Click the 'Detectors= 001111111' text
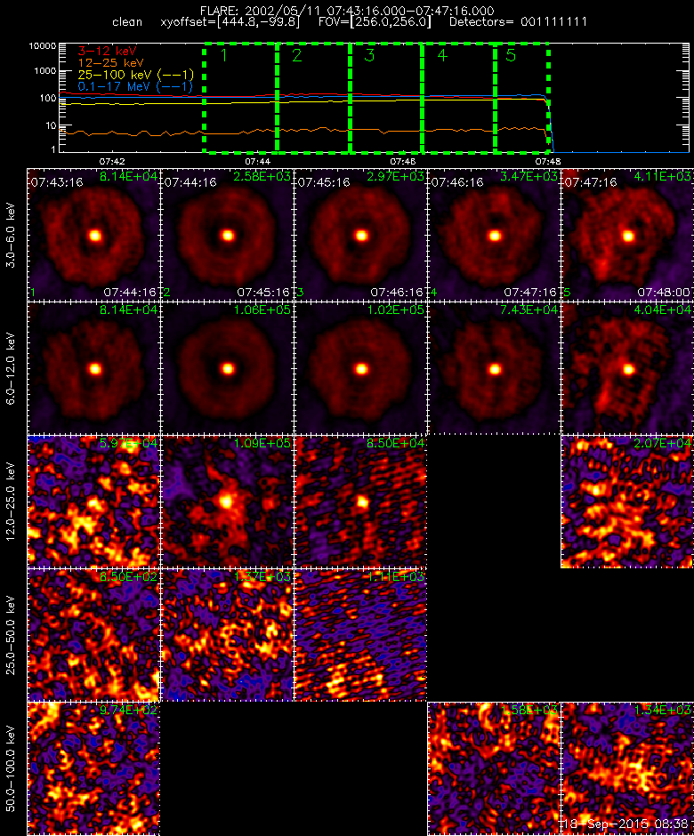694x836 pixels. pos(518,22)
